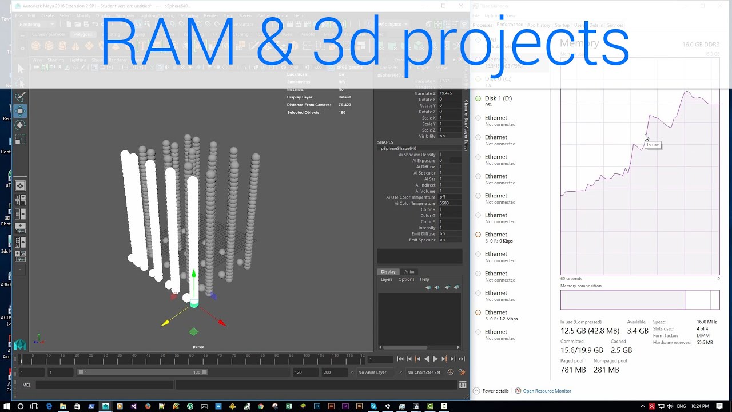Step forward one key
The height and width of the screenshot is (412, 732).
click(444, 359)
